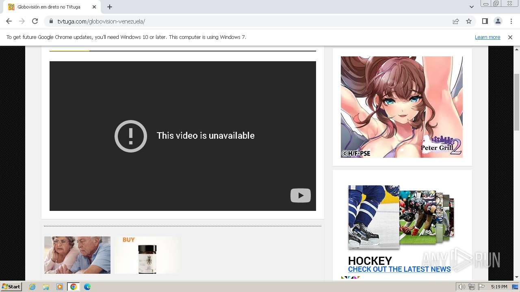This screenshot has width=520, height=292.
Task: Launch Internet Explorer from taskbar
Action: (32, 287)
